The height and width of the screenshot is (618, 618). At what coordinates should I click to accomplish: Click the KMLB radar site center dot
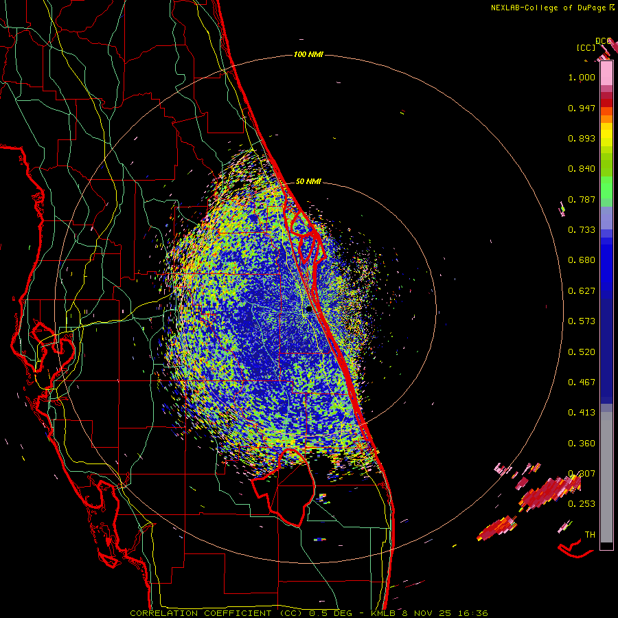308,310
